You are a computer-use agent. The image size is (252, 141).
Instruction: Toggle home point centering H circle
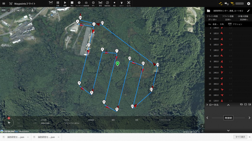[x=28, y=10]
